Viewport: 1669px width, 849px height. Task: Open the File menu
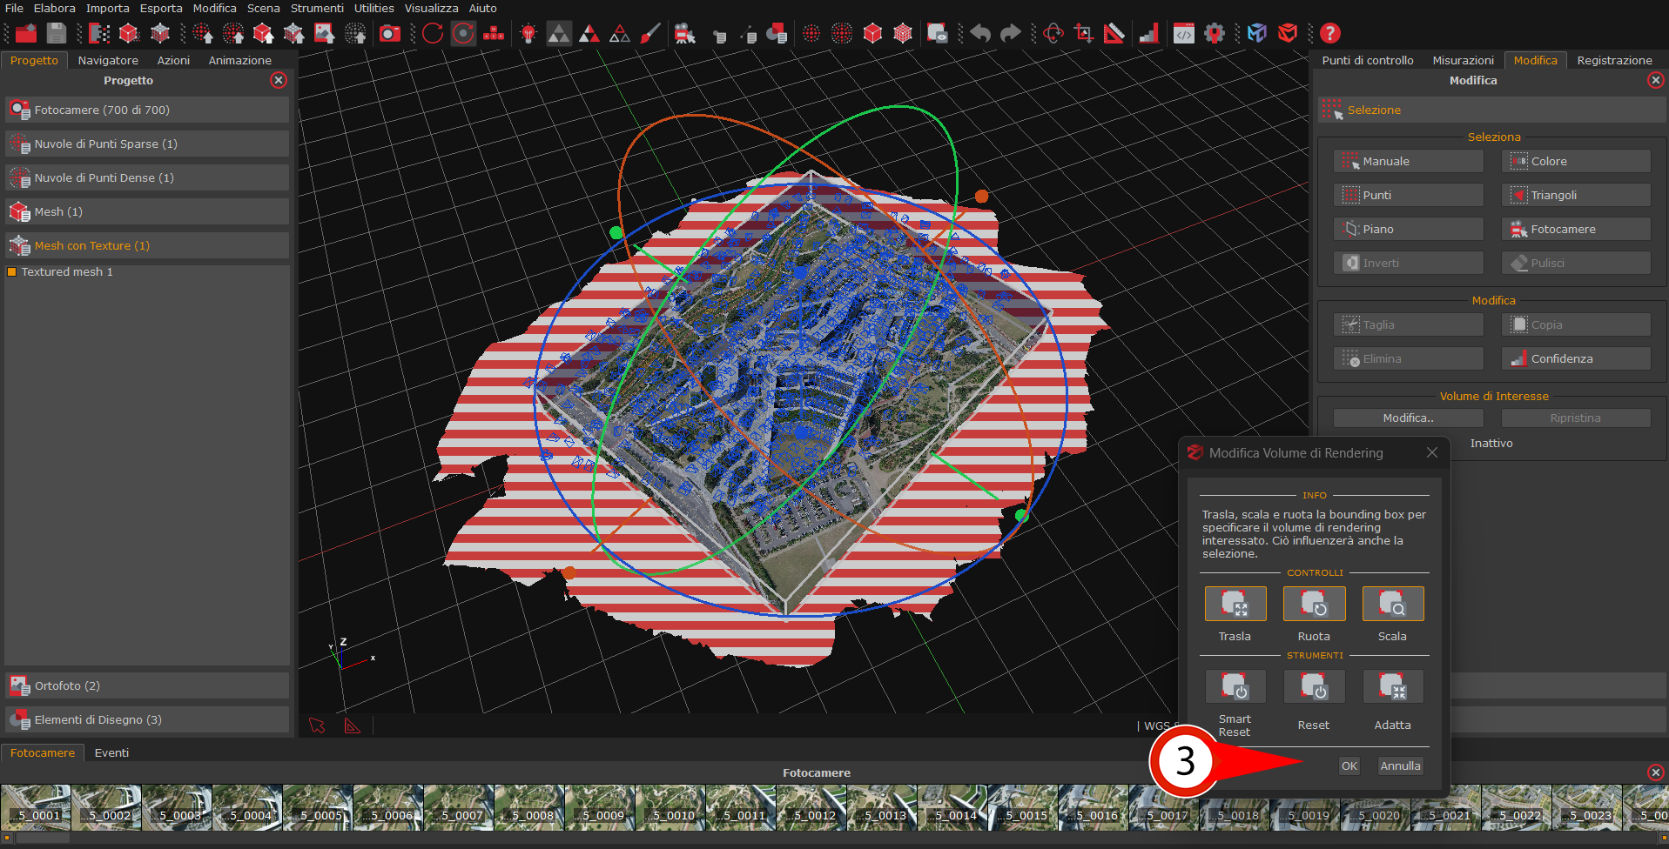[14, 8]
